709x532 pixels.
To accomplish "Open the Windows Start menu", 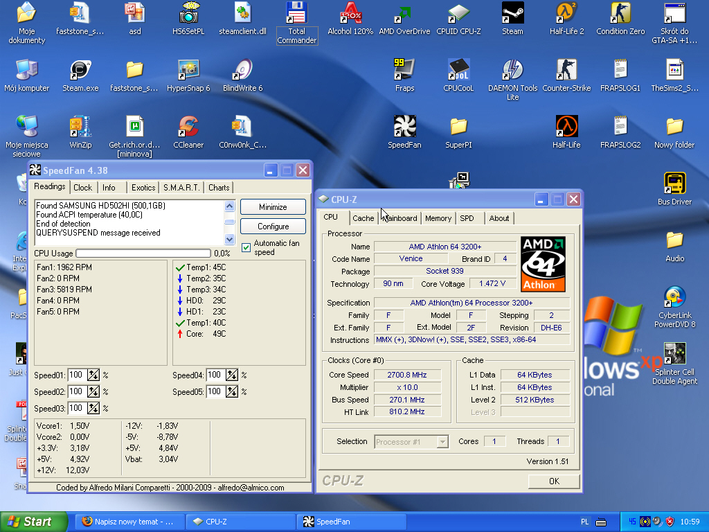I will click(34, 522).
